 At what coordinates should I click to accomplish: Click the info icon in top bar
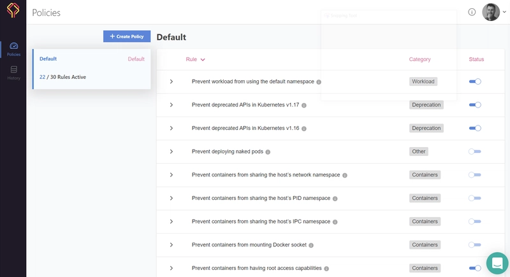pyautogui.click(x=472, y=12)
